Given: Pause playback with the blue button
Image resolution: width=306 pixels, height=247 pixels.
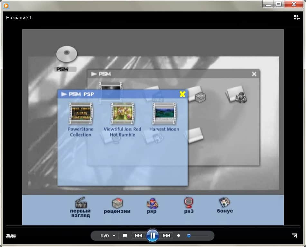Looking at the screenshot, I should click(153, 235).
